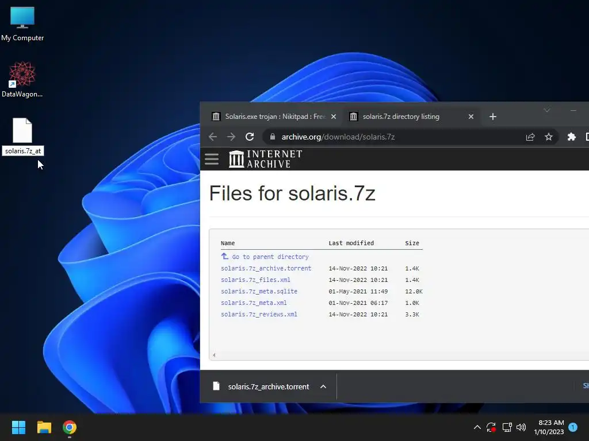This screenshot has height=441, width=589.
Task: Click sync update tray icon
Action: (x=491, y=427)
